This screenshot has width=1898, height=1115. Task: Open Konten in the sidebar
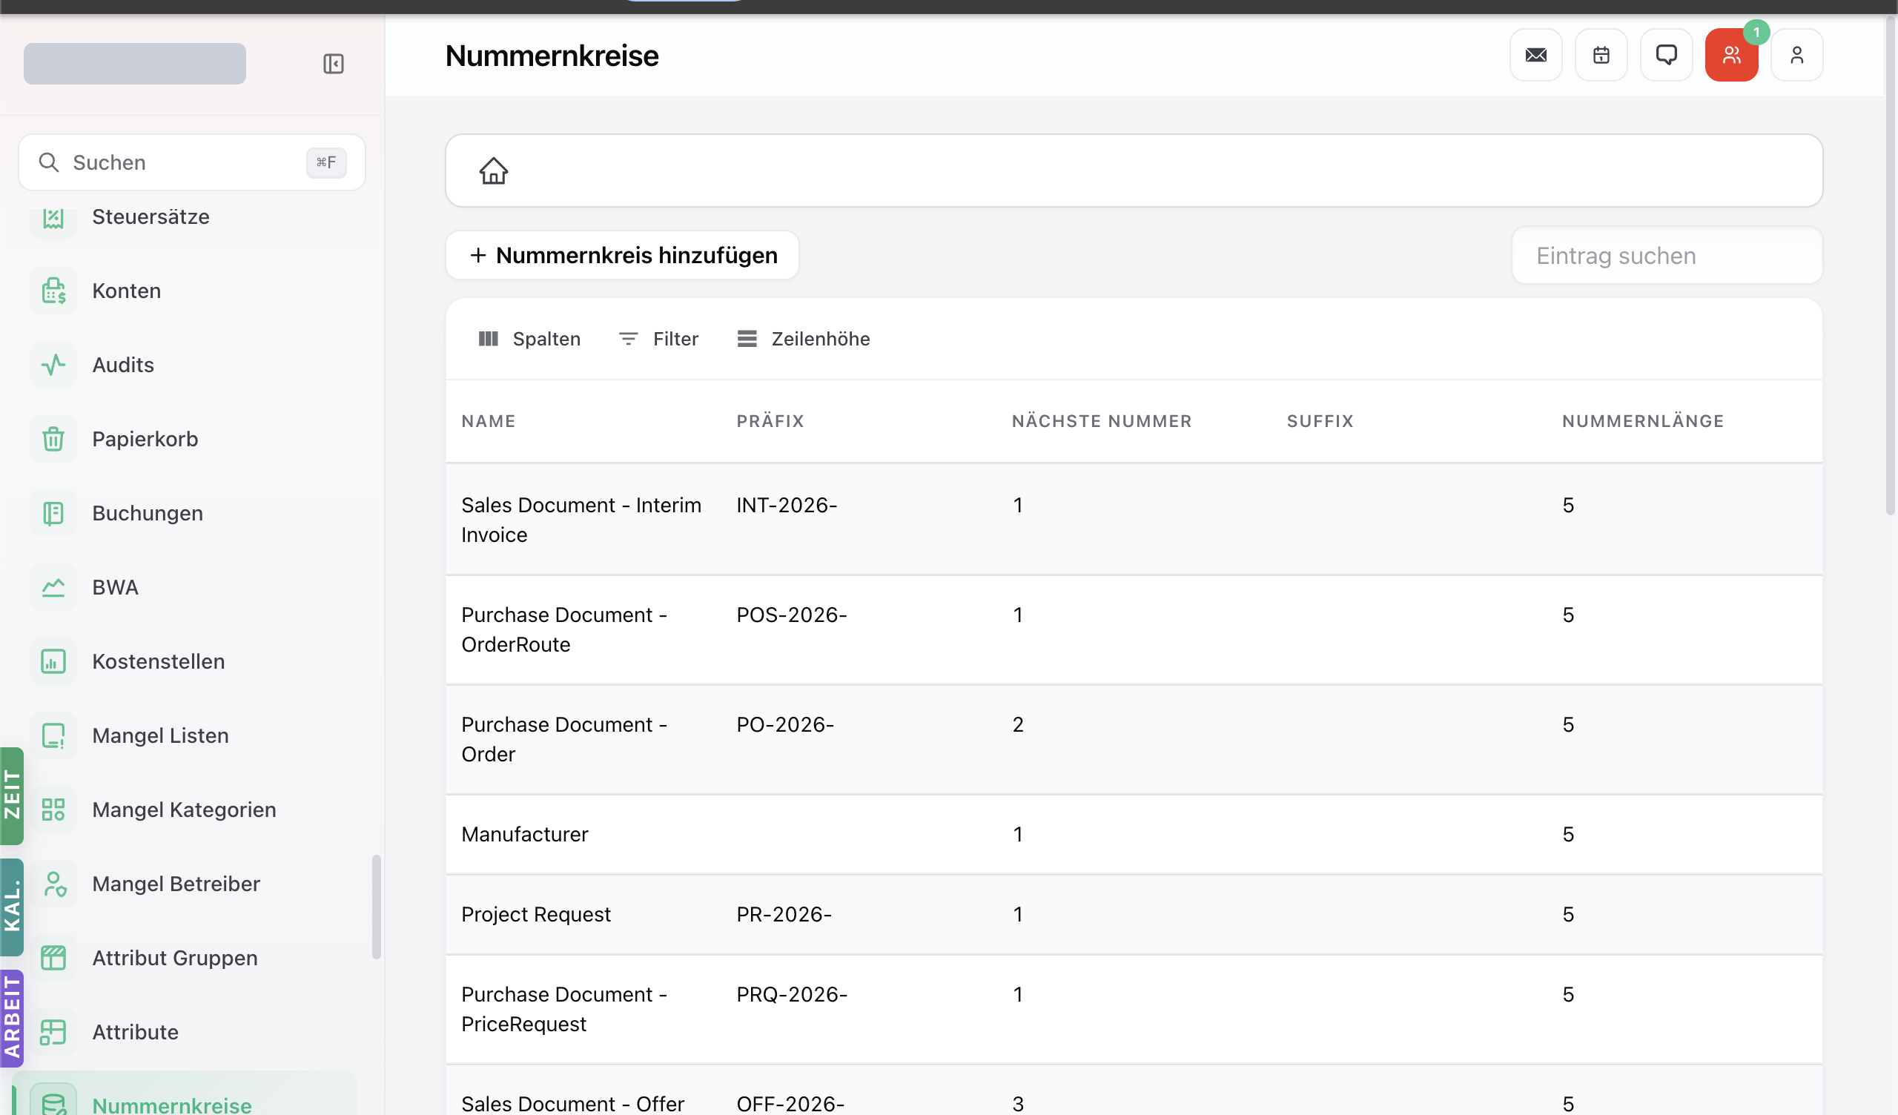click(x=127, y=291)
